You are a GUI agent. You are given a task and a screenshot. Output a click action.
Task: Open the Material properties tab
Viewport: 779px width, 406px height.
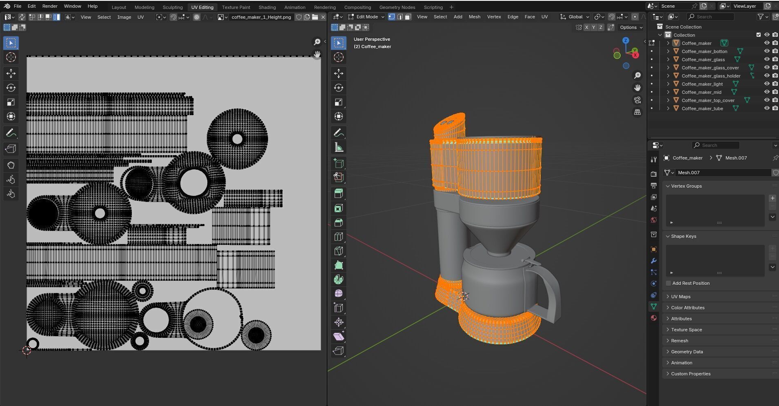tap(653, 318)
